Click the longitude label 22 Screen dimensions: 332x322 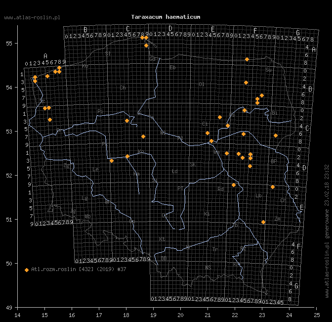[235, 315]
